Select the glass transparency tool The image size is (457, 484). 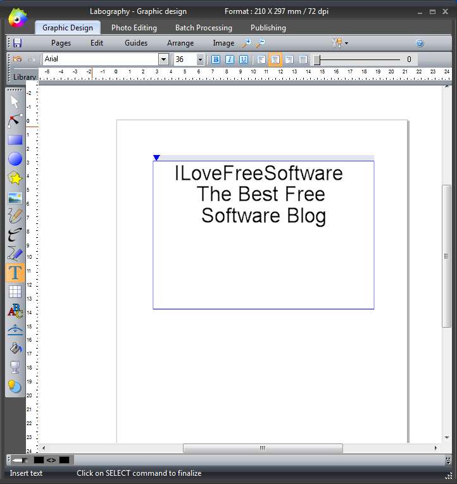click(15, 368)
